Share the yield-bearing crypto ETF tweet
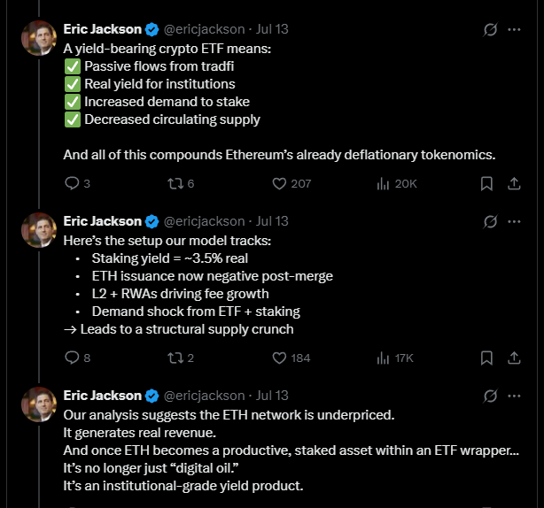 513,183
